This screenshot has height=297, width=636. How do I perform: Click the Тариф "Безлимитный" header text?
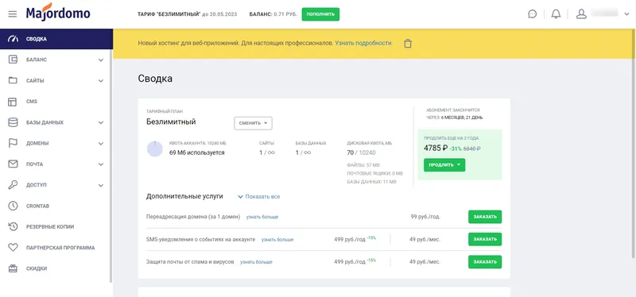[x=169, y=14]
